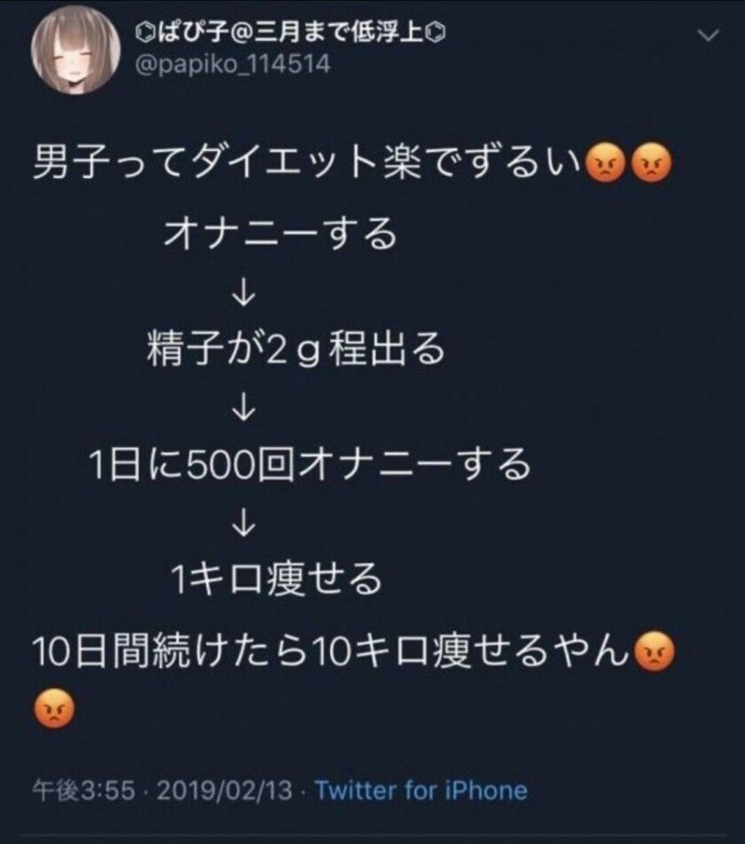
Task: Click the line 1キロ痩せる
Action: coord(276,580)
